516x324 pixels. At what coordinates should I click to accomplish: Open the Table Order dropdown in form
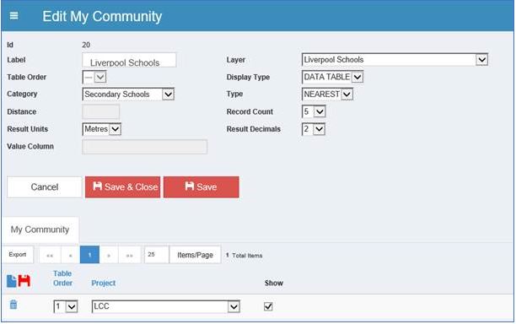point(94,78)
